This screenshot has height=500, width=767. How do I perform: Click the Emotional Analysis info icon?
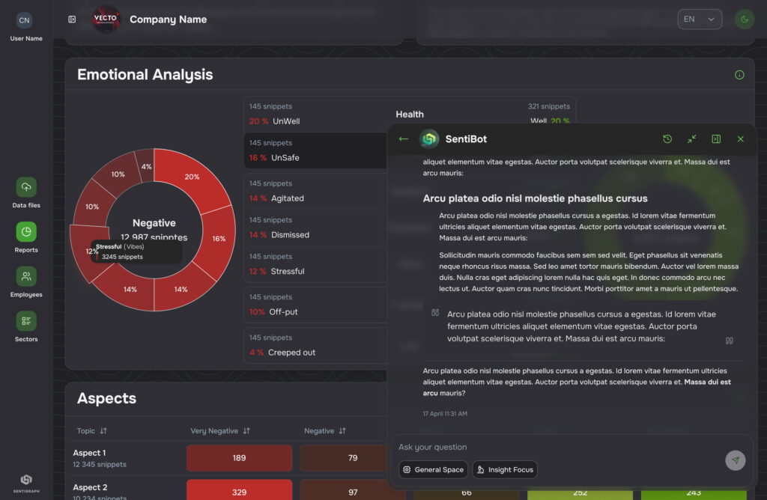coord(739,75)
